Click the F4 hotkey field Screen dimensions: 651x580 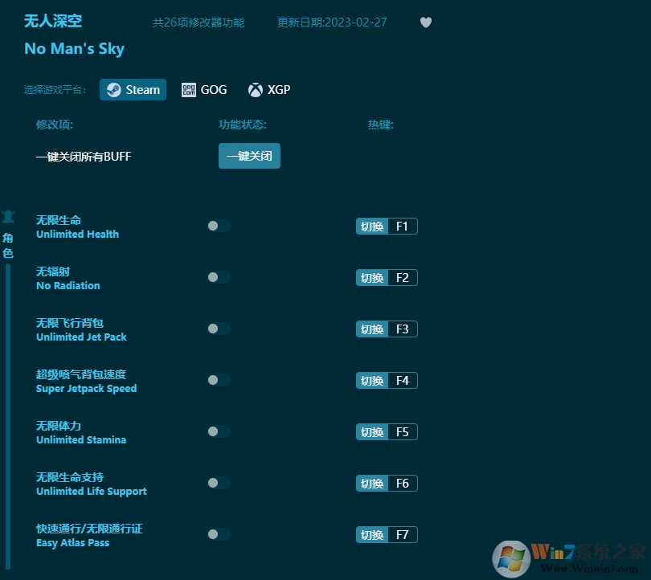403,381
